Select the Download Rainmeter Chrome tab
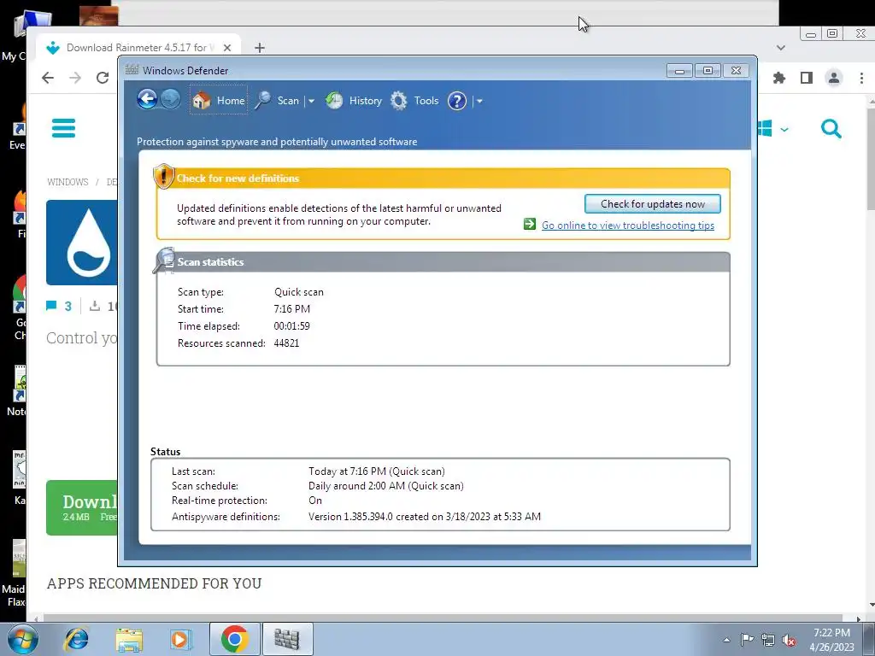875x656 pixels. [138, 48]
